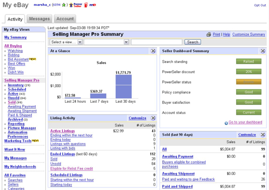Click the PowerSeller badge icon
This screenshot has height=190, width=269.
pyautogui.click(x=75, y=5)
